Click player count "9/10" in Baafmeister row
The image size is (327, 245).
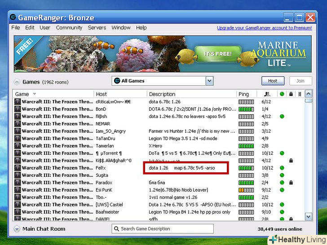tap(266, 212)
